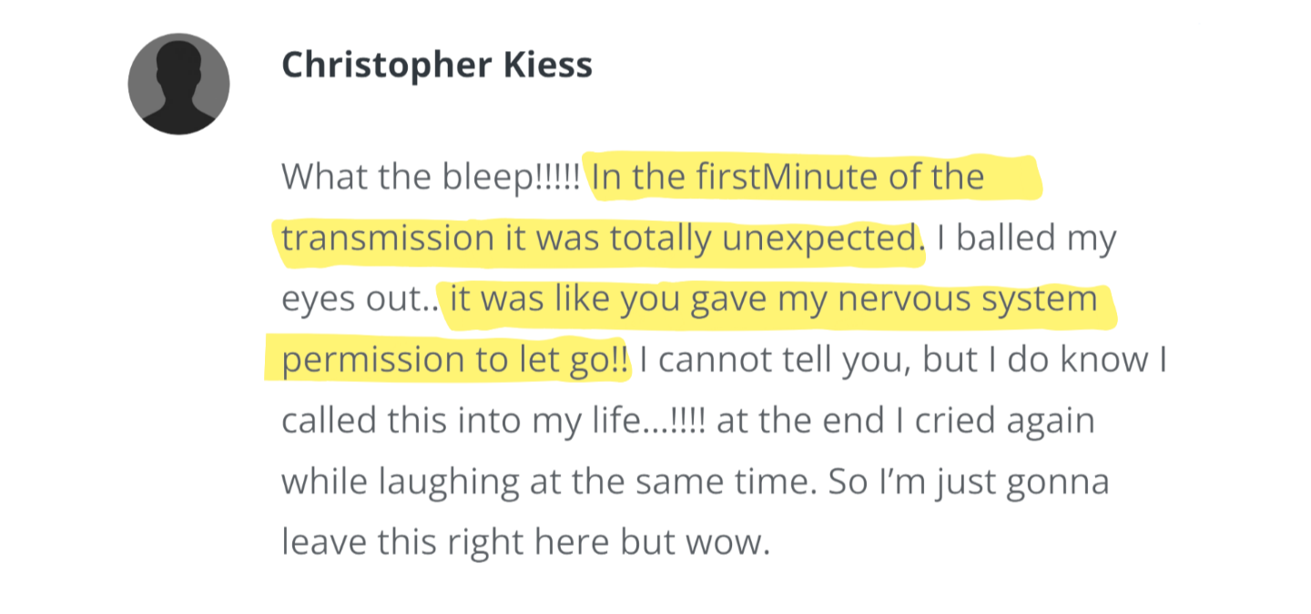The height and width of the screenshot is (614, 1311).
Task: Click highlighted "transmission it was totally unexpected"
Action: point(599,237)
